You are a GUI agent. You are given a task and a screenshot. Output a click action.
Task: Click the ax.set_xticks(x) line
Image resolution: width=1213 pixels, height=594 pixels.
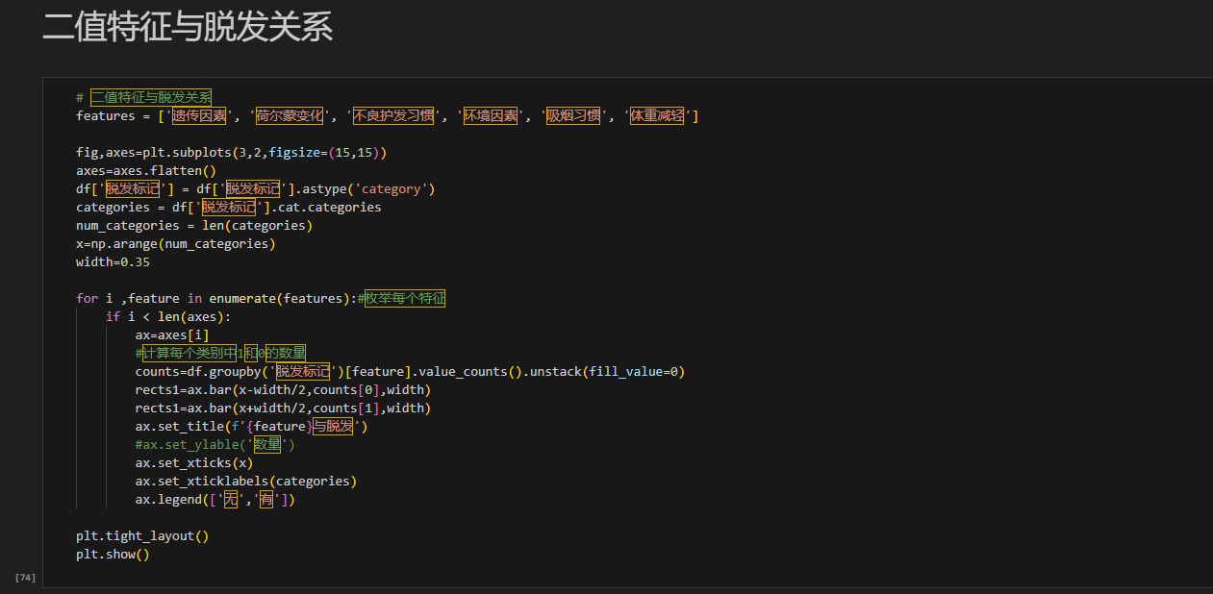coord(194,462)
